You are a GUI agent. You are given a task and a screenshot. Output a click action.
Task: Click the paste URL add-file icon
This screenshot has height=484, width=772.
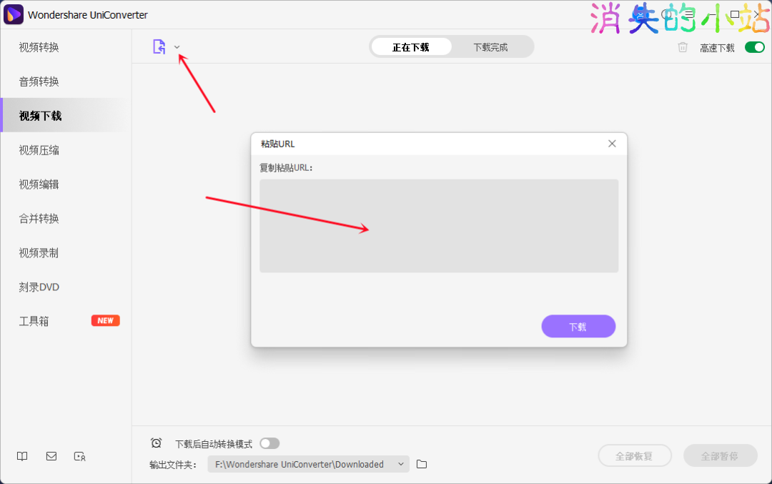[x=159, y=47]
